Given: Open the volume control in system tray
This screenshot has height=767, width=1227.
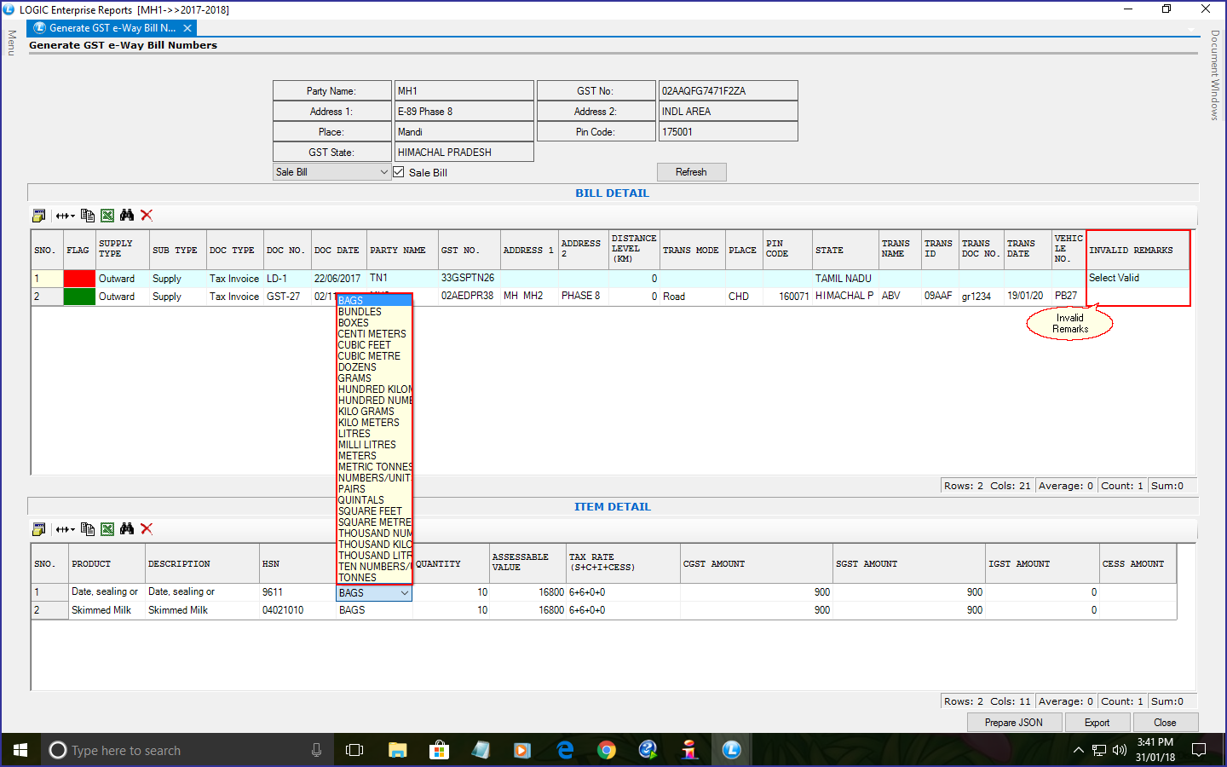Looking at the screenshot, I should 1120,750.
